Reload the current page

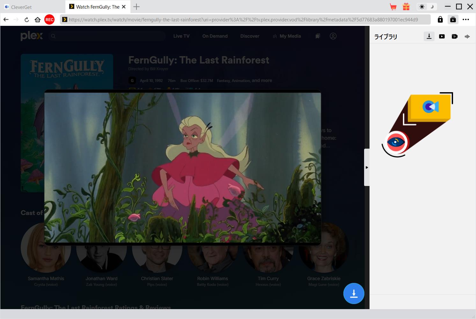coord(27,19)
